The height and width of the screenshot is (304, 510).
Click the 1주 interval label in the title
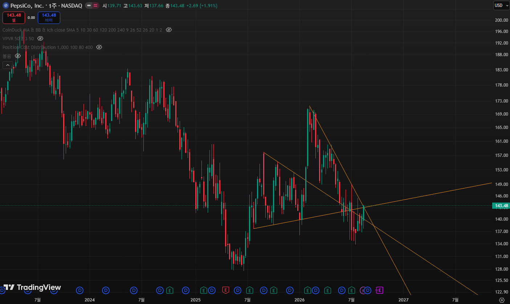pyautogui.click(x=53, y=5)
